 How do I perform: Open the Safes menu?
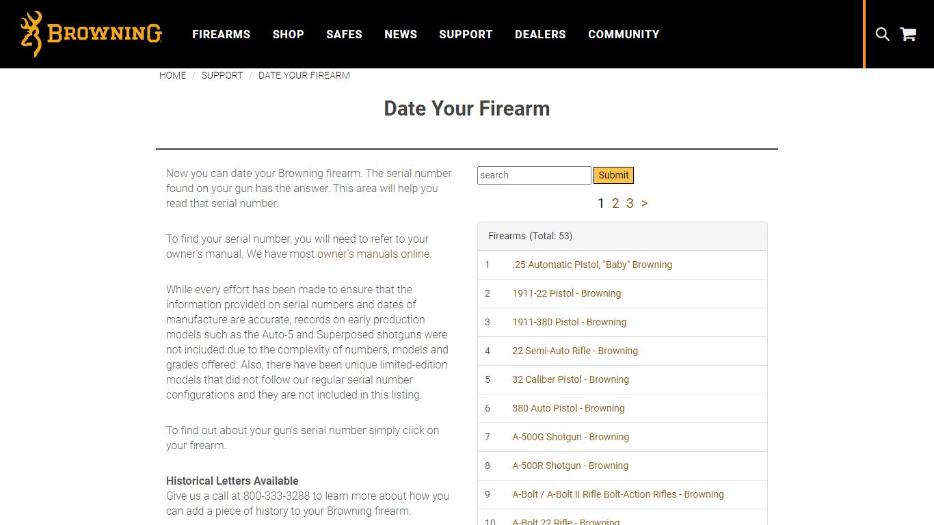pos(344,34)
